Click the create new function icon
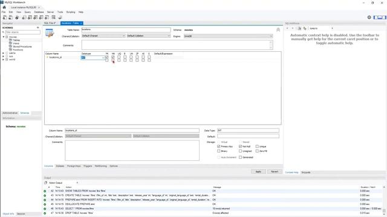387x217 pixels. tap(47, 17)
